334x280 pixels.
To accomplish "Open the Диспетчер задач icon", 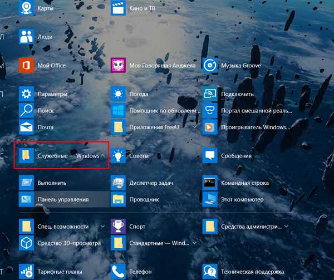I will point(118,183).
